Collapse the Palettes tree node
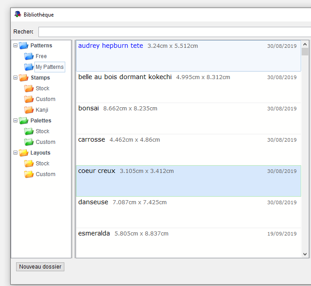The width and height of the screenshot is (311, 286). (16, 121)
